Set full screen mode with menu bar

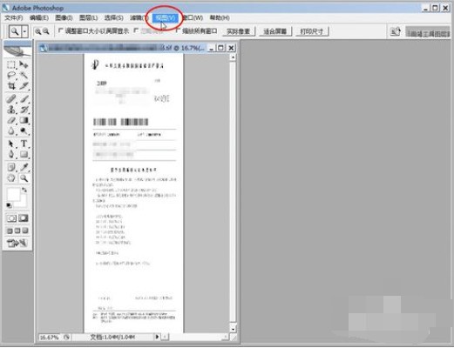tap(17, 231)
